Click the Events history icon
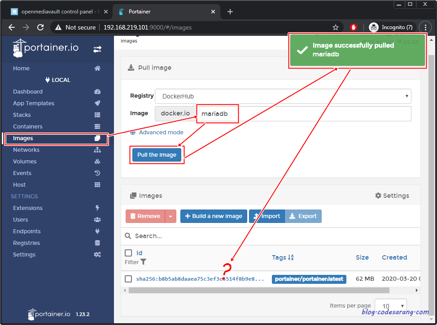This screenshot has height=325, width=437. tap(97, 173)
